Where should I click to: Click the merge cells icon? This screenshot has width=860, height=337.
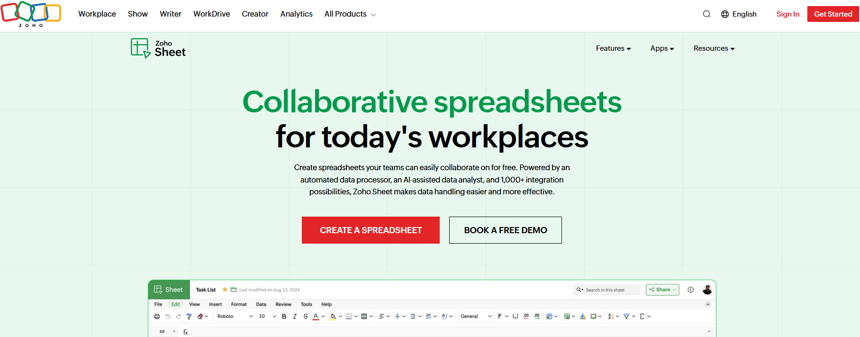(364, 317)
